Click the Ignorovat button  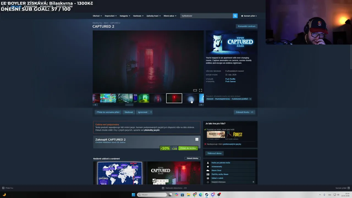142,112
